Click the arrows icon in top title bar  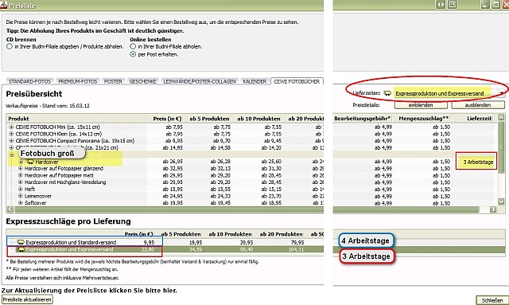441,5
